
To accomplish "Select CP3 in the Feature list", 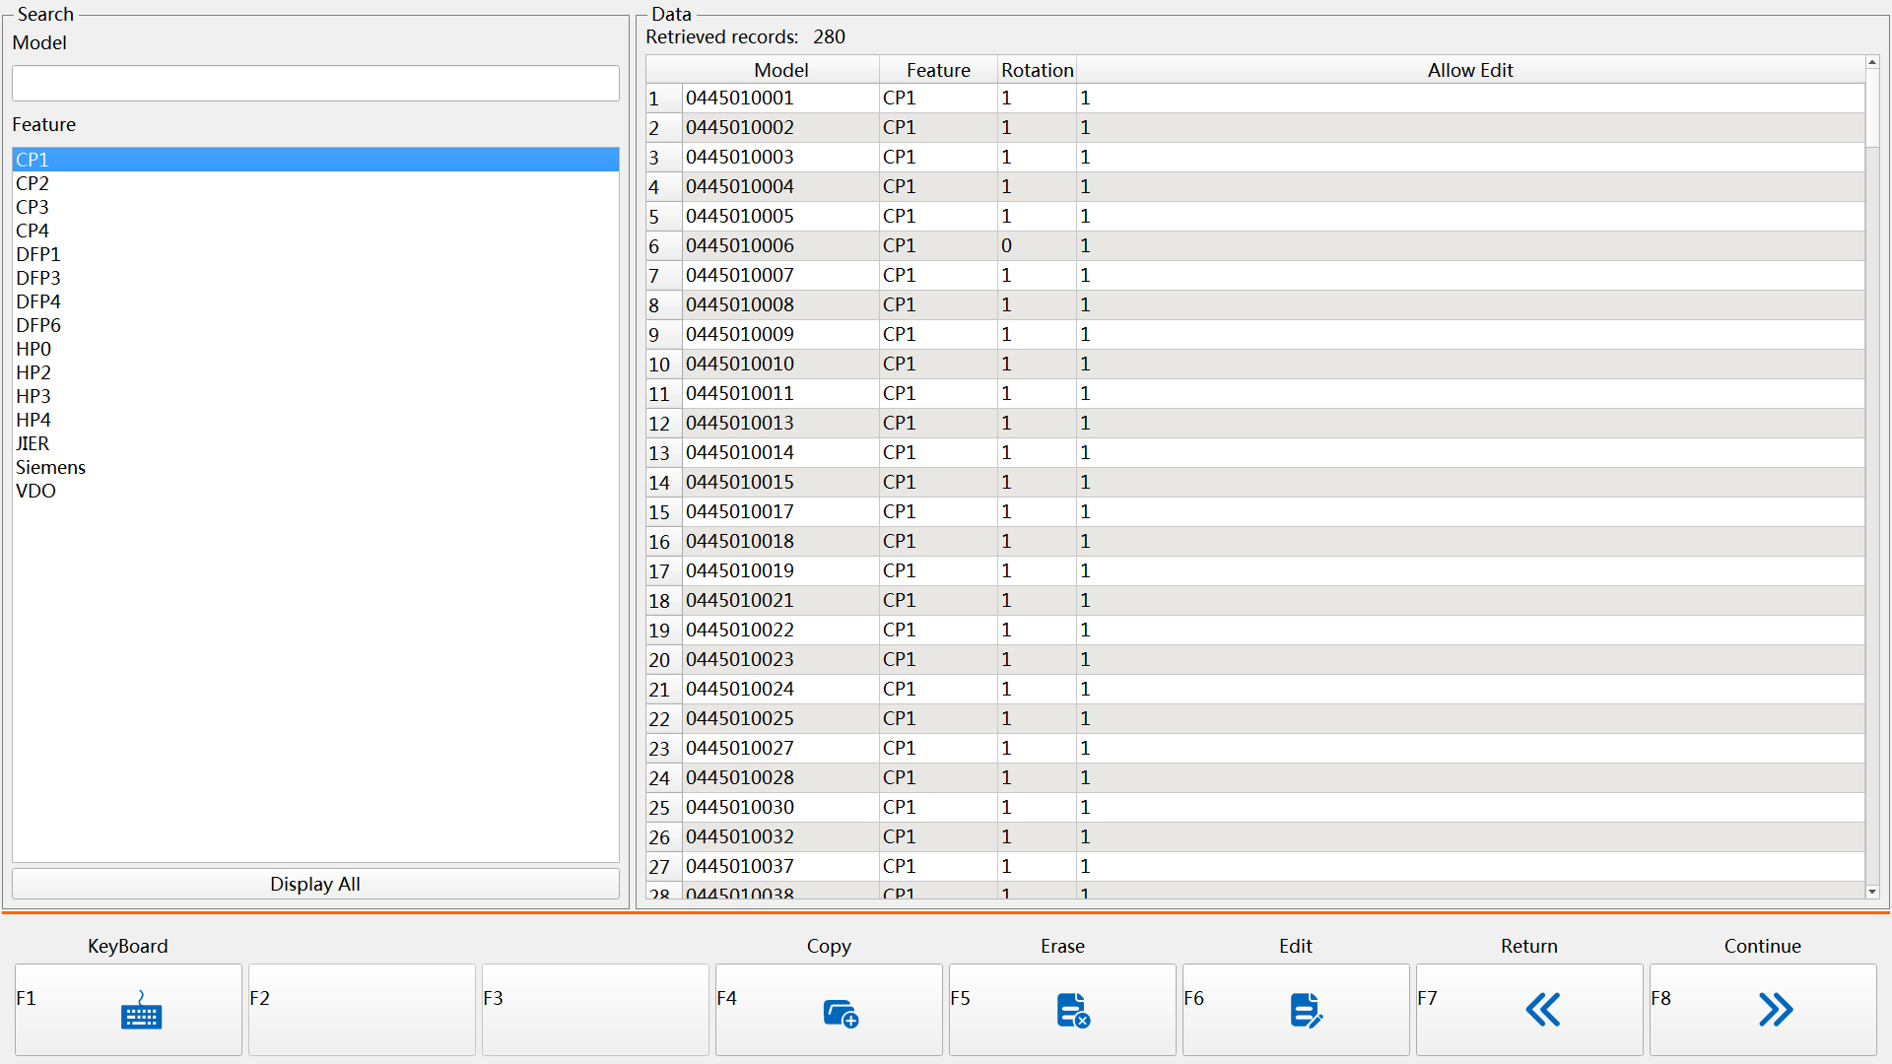I will coord(33,207).
